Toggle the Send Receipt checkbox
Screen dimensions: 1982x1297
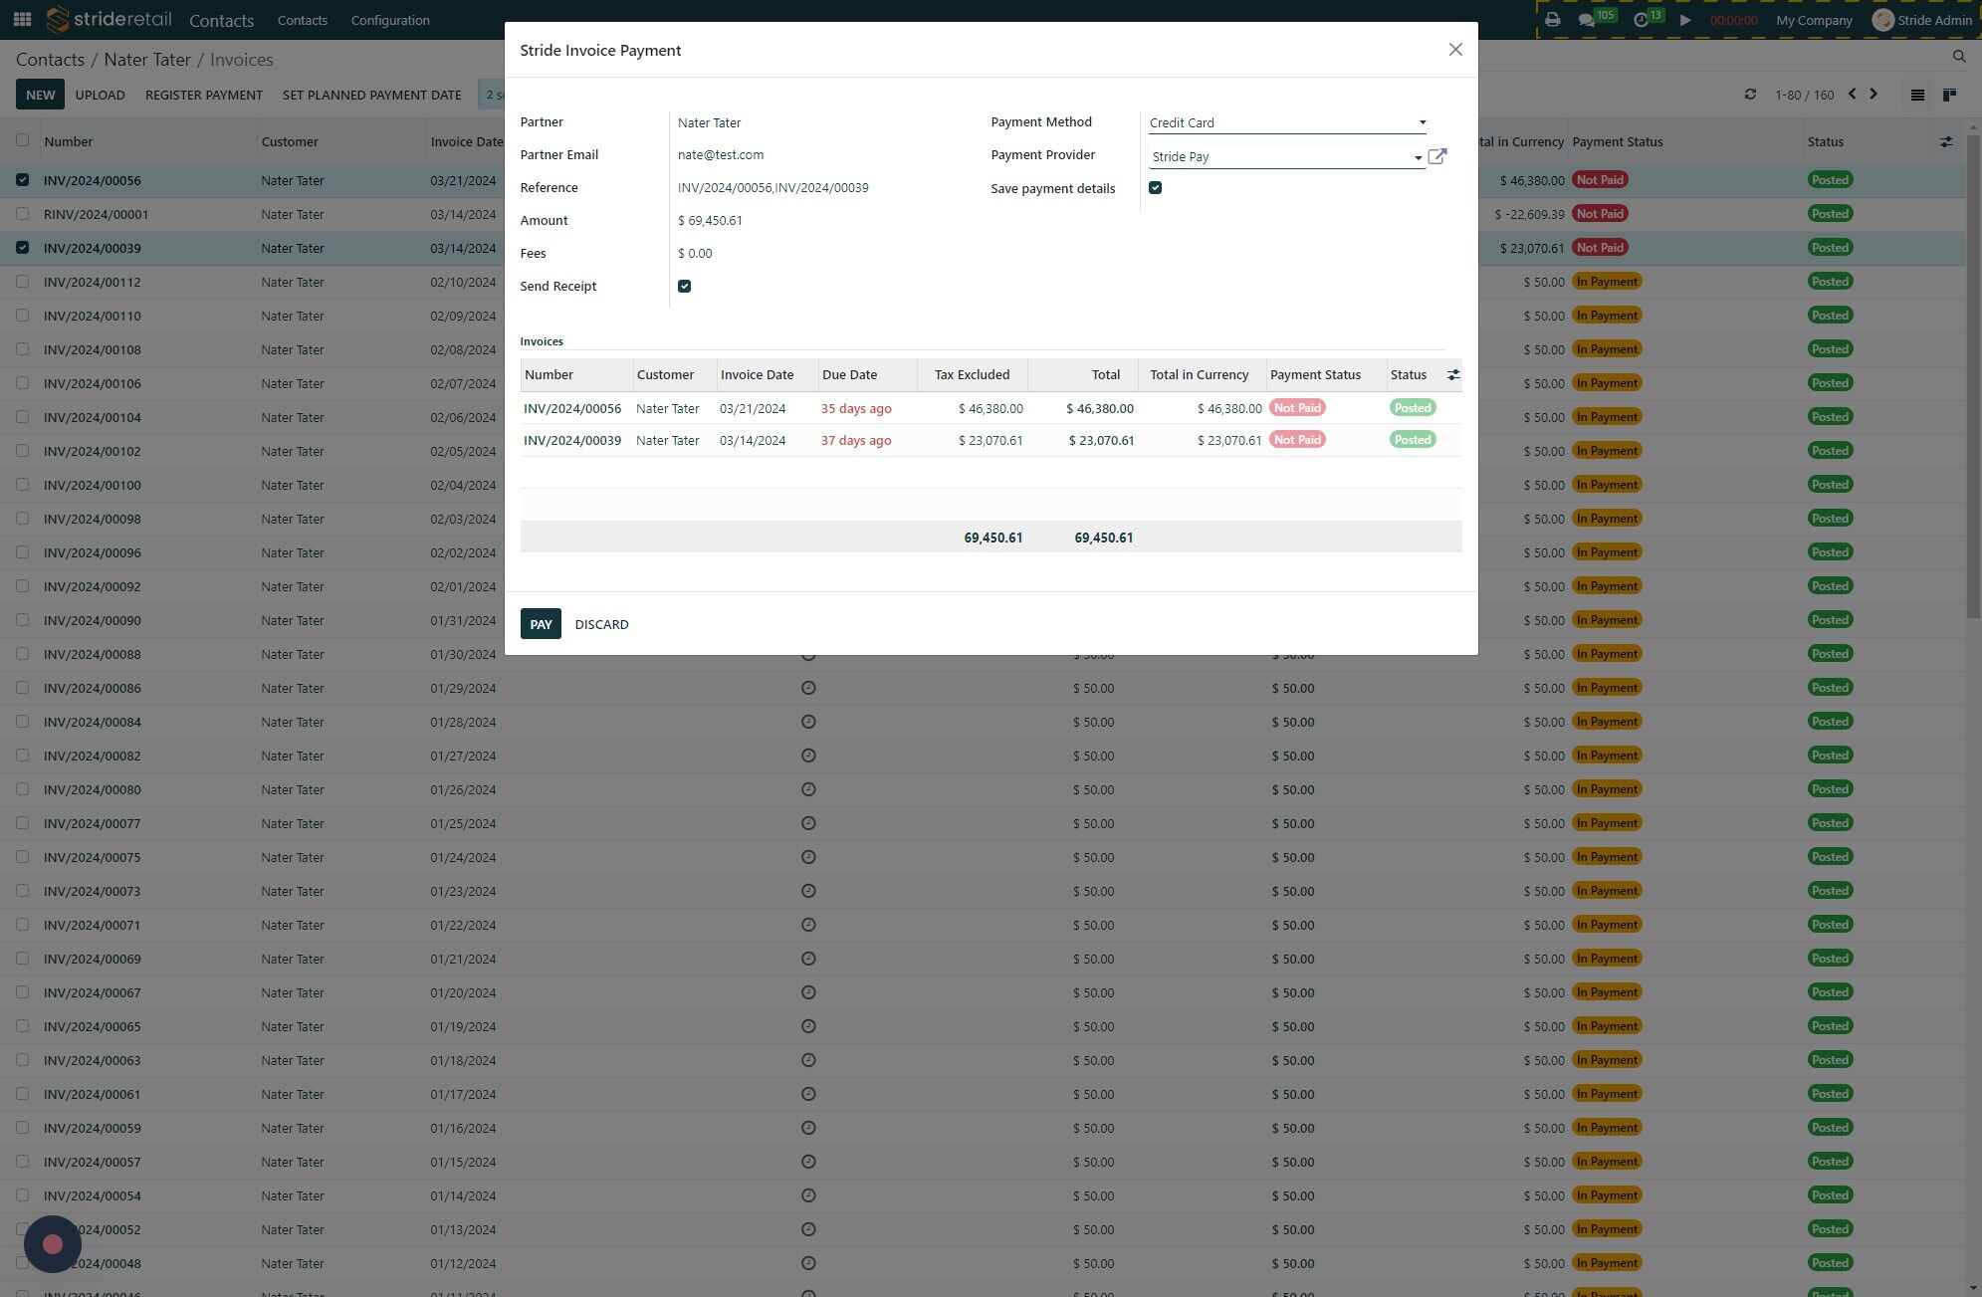click(x=684, y=287)
